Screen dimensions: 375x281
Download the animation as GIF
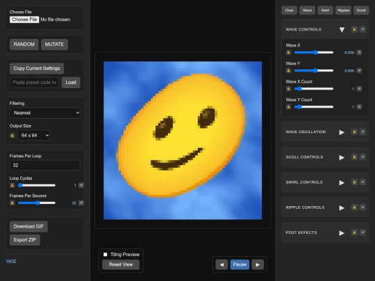click(x=28, y=226)
